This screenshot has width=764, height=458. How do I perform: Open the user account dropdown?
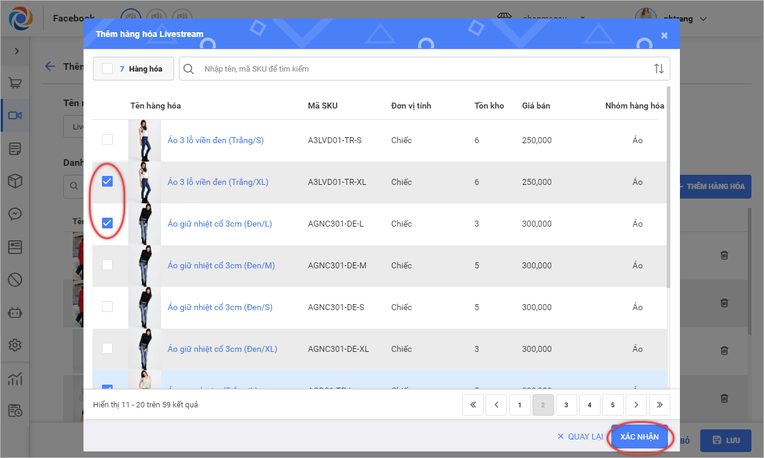coord(703,19)
